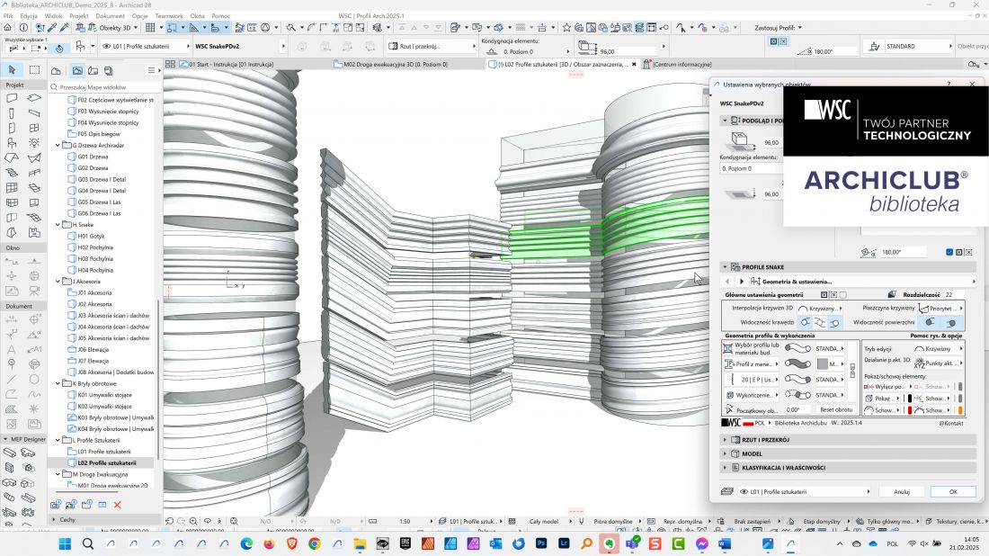Click the orange color swatch
Screen dimensions: 989x556
[960, 410]
